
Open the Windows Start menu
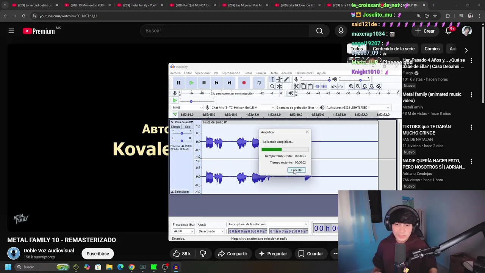[x=8, y=267]
